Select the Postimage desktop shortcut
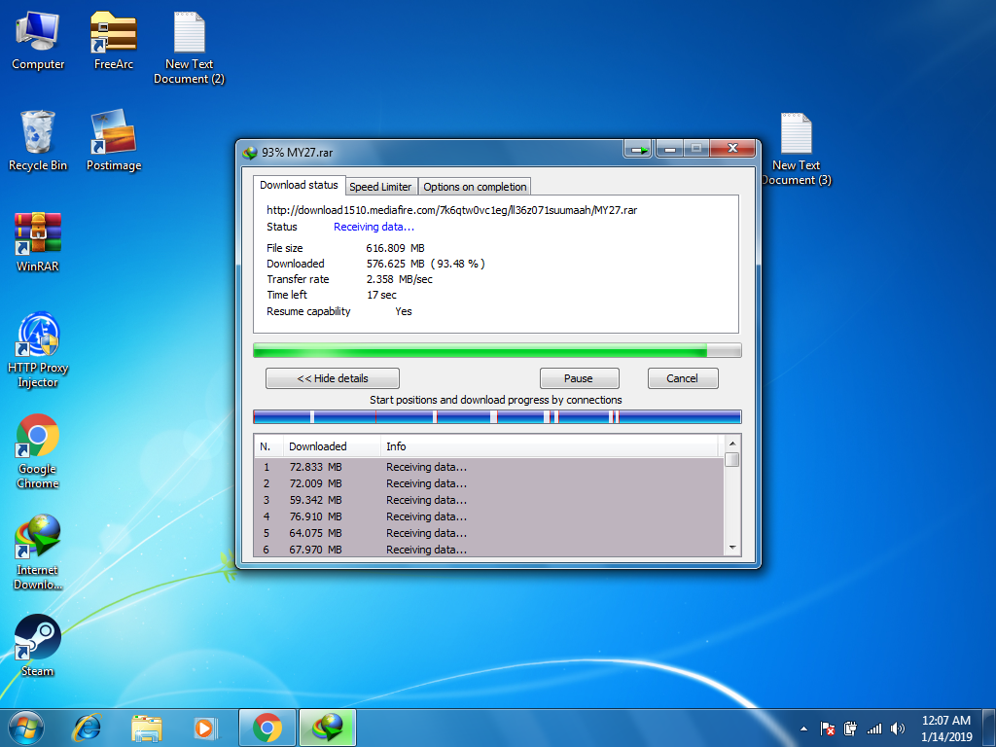Image resolution: width=996 pixels, height=747 pixels. [114, 141]
